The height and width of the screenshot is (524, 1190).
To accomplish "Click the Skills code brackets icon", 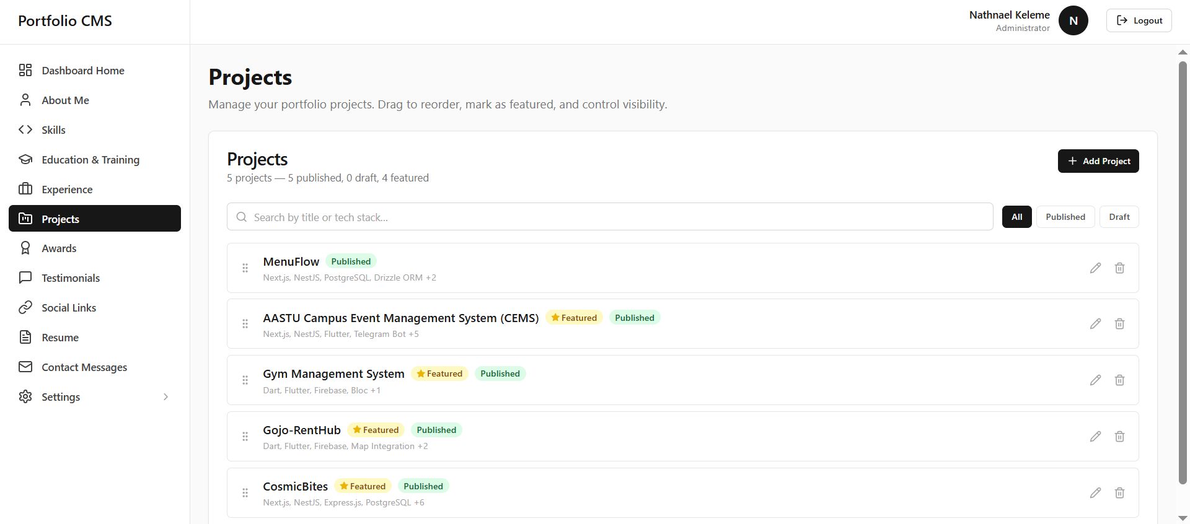I will click(25, 129).
